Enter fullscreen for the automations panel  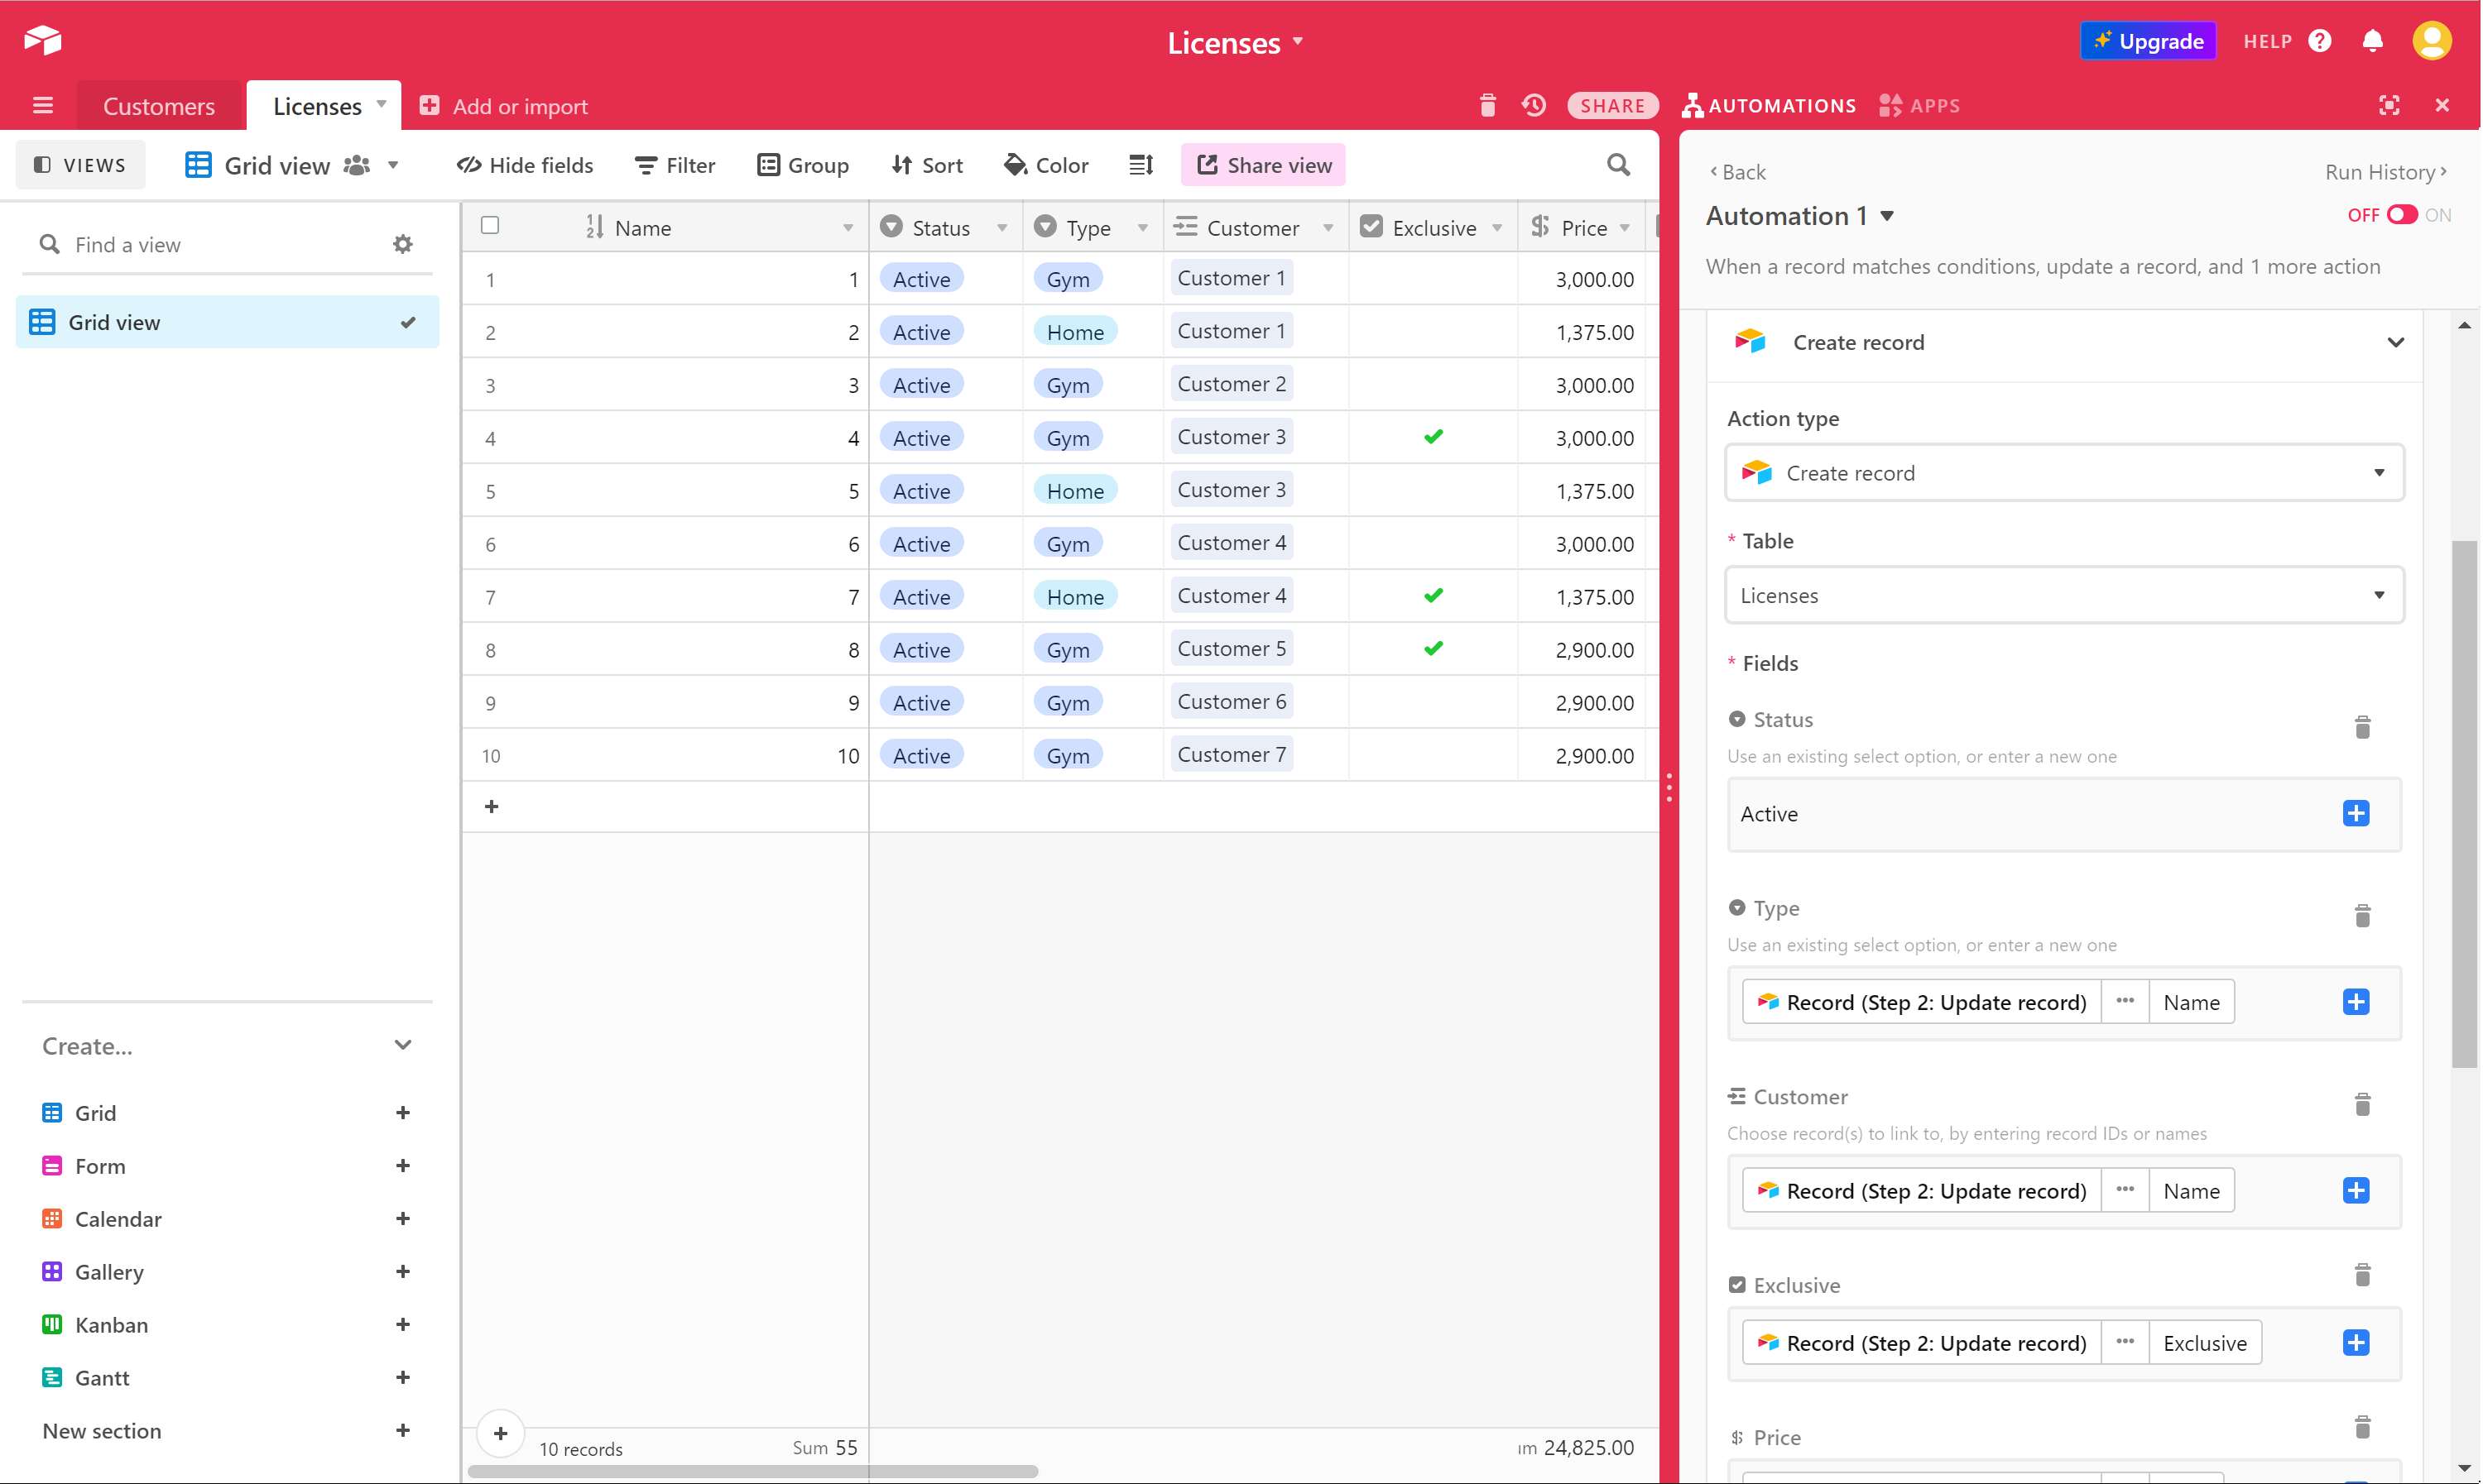tap(2389, 105)
